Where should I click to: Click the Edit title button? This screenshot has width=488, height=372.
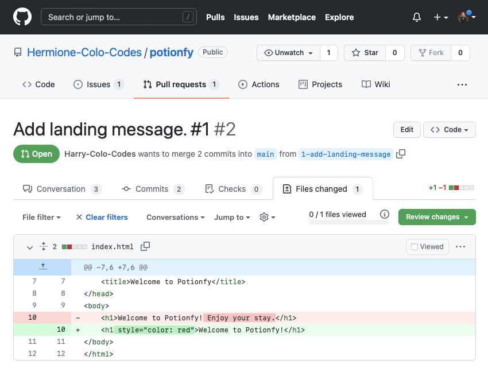406,130
